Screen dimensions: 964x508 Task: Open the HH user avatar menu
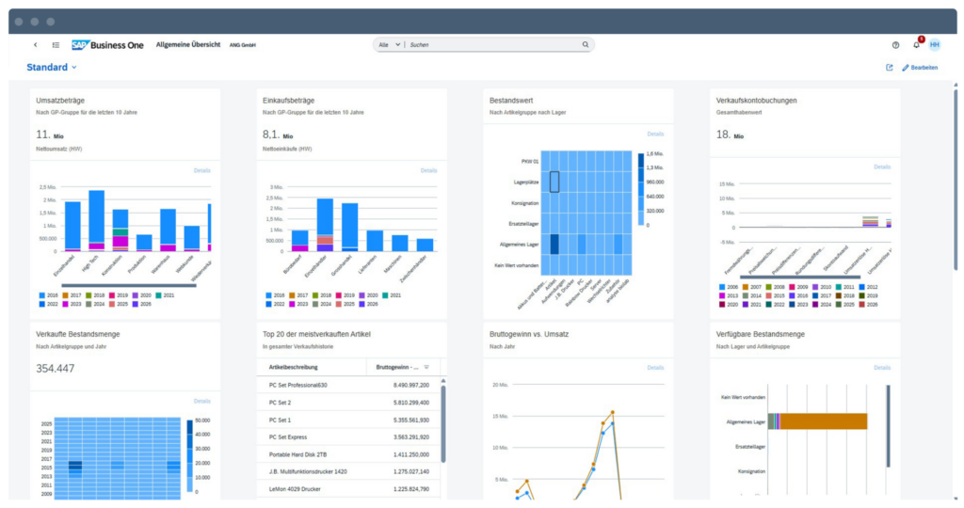(935, 45)
